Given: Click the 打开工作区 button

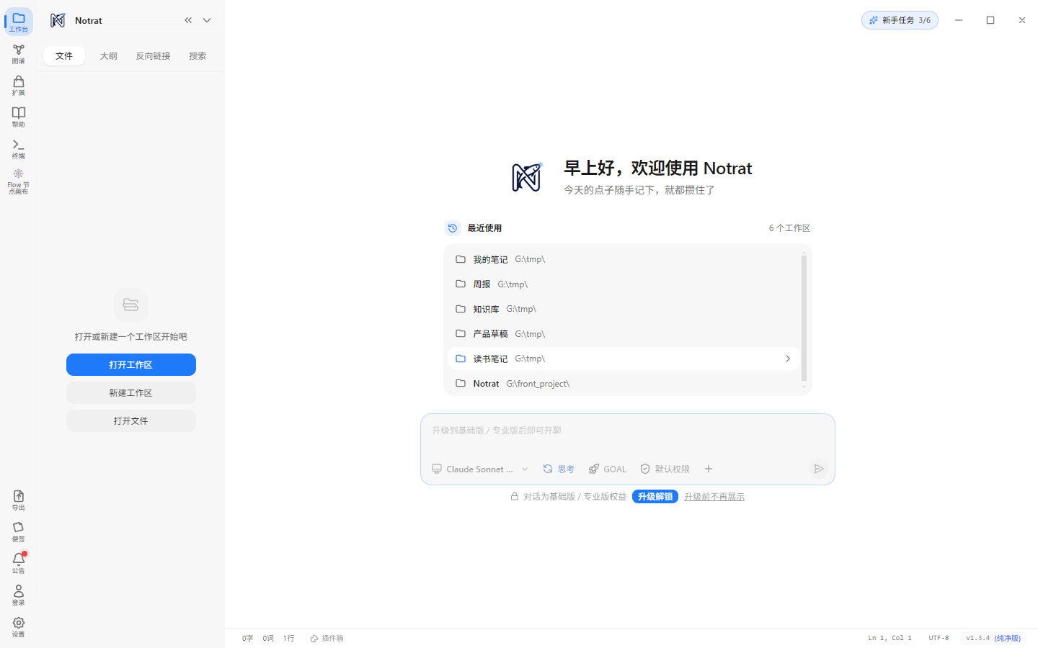Looking at the screenshot, I should click(131, 364).
